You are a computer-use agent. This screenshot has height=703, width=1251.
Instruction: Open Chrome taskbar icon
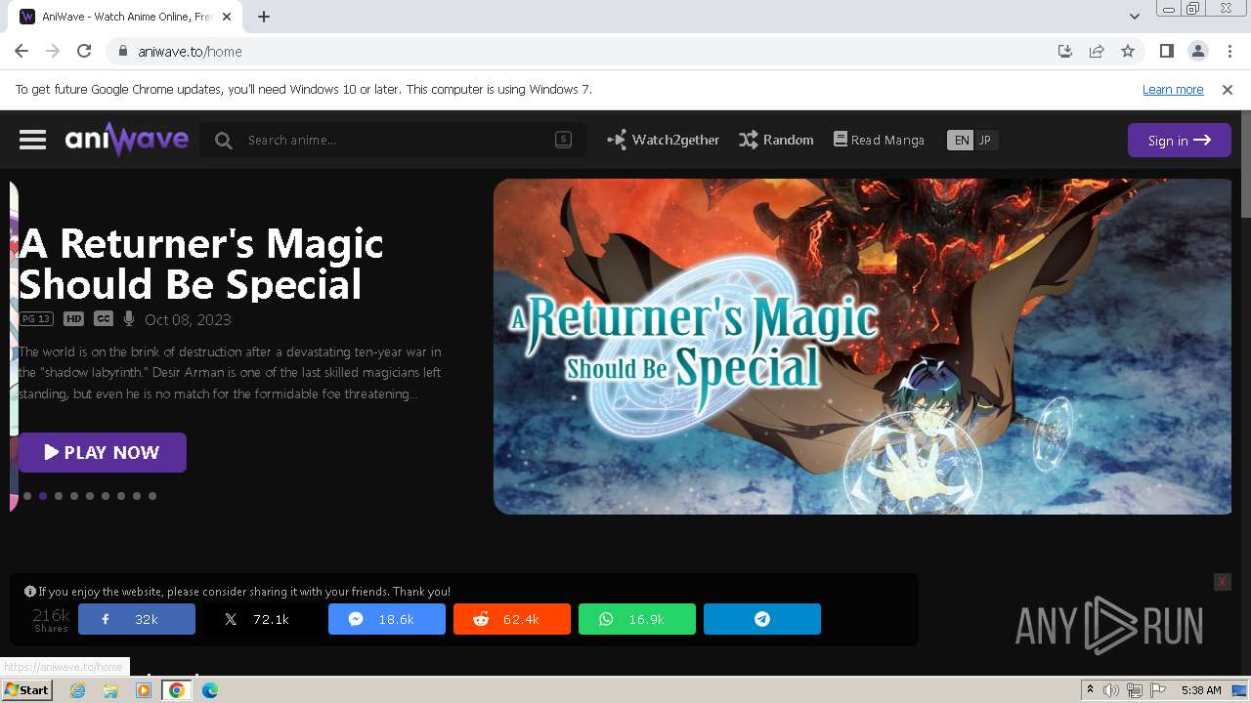(177, 690)
